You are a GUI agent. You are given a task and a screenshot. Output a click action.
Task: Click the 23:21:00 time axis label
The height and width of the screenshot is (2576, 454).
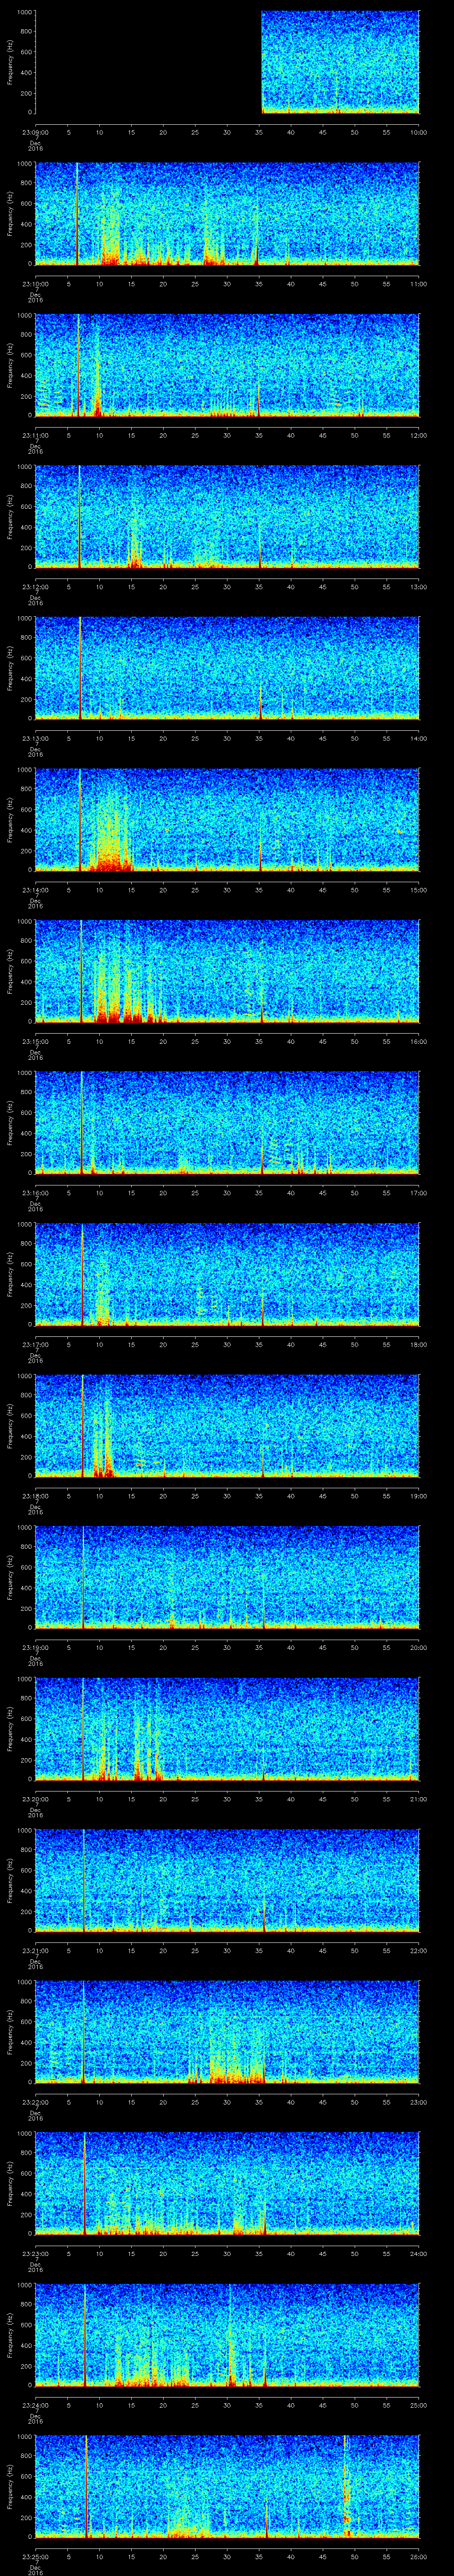click(x=36, y=1950)
